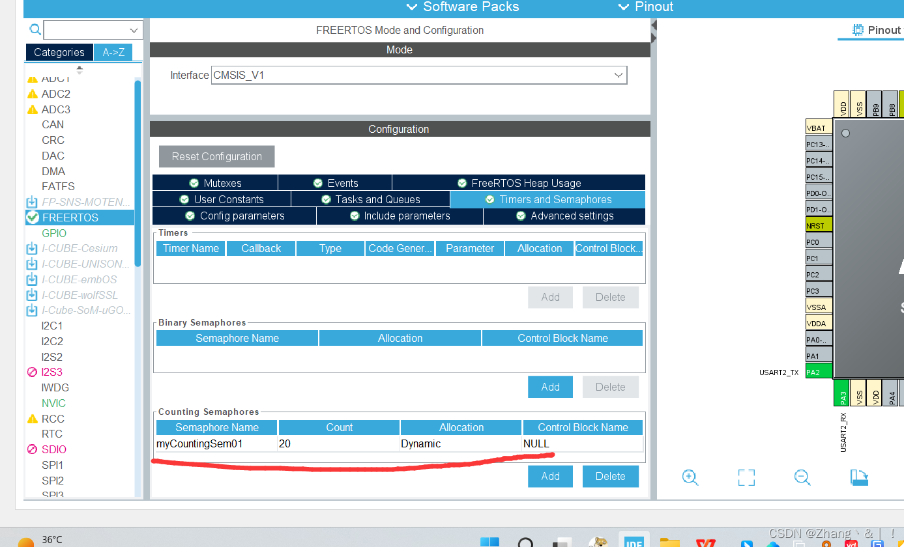Click the IDE icon in the taskbar
The width and height of the screenshot is (904, 547).
(x=634, y=540)
